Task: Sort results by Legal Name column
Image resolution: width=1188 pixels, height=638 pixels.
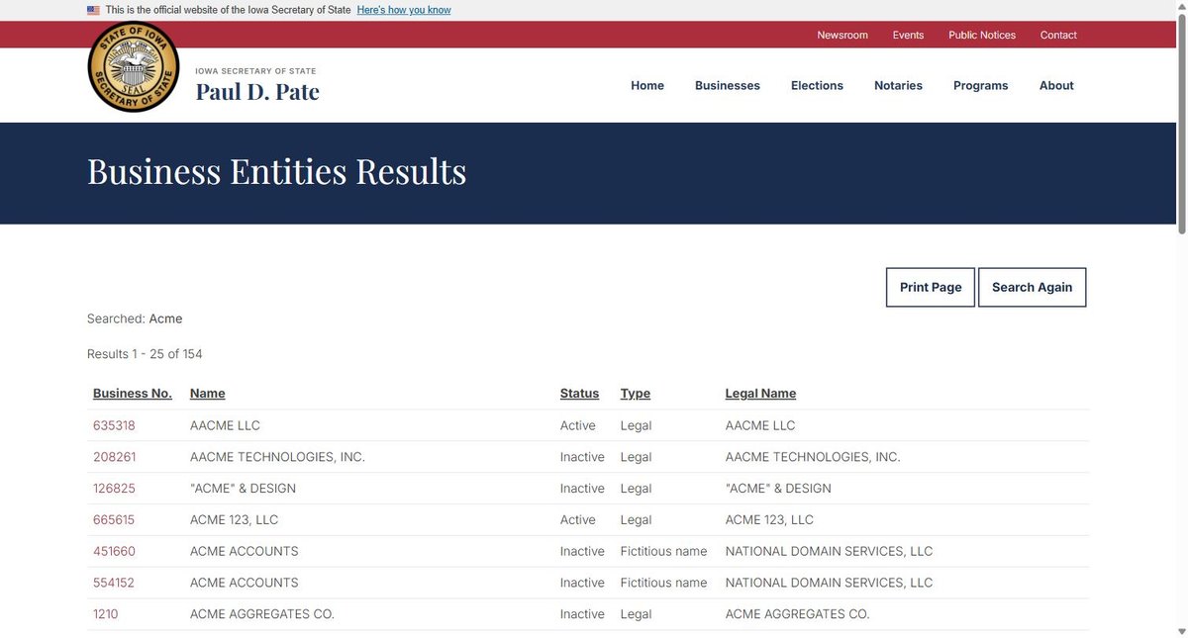Action: click(760, 393)
